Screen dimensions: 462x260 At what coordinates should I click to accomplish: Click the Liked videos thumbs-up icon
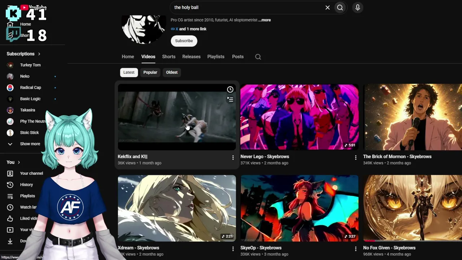[10, 218]
